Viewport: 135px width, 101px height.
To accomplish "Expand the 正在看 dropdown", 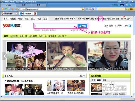I will coord(118,26).
